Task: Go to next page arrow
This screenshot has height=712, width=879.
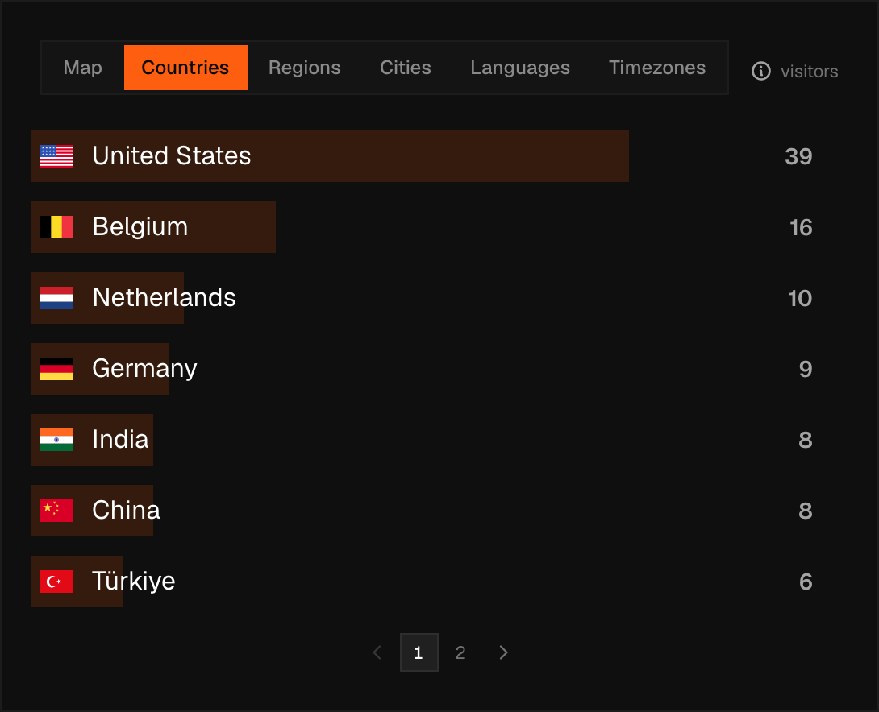Action: pos(503,652)
